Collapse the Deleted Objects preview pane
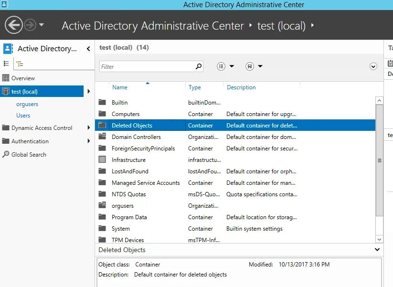 [x=377, y=250]
